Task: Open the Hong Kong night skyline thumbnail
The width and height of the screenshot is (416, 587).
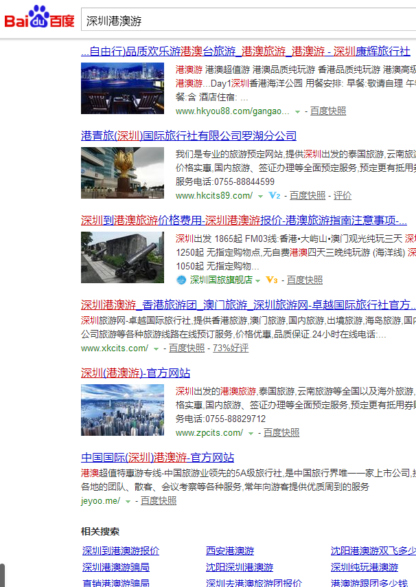Action: pyautogui.click(x=123, y=89)
